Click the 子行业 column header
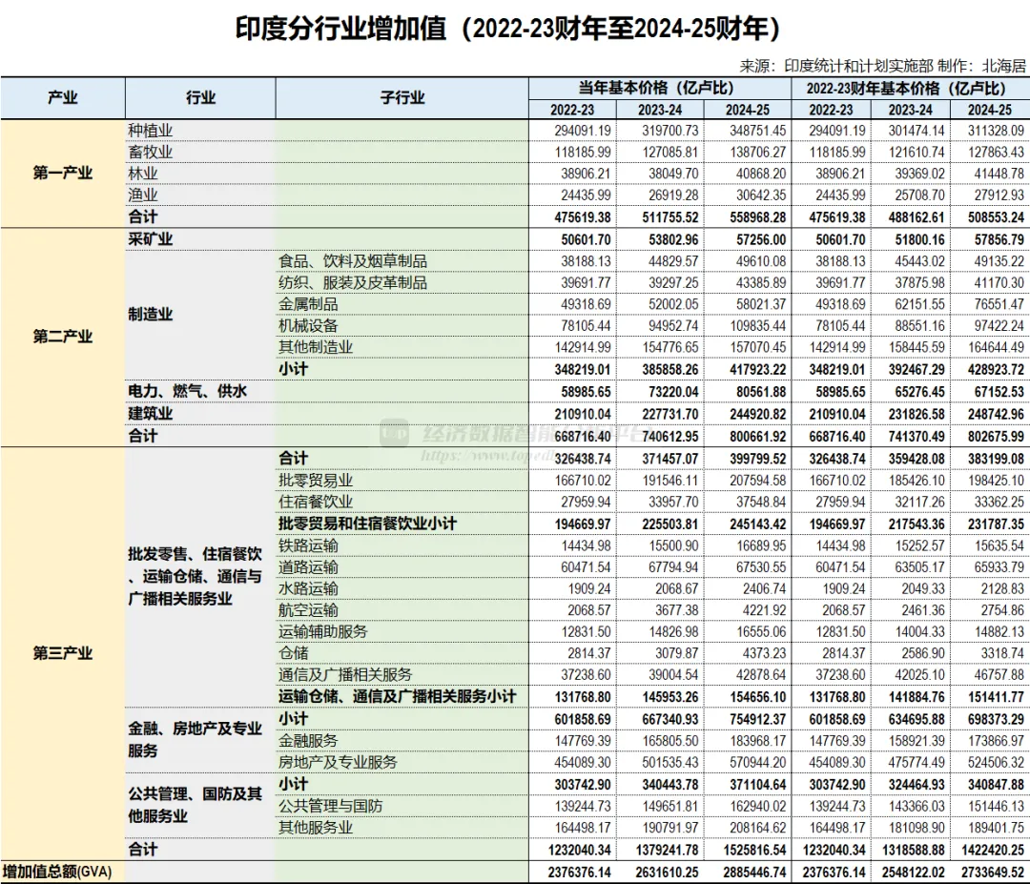 [402, 98]
